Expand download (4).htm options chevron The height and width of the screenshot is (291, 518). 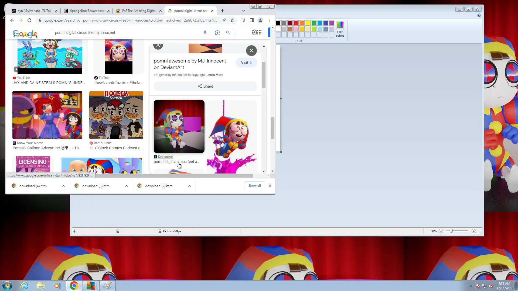(x=64, y=186)
